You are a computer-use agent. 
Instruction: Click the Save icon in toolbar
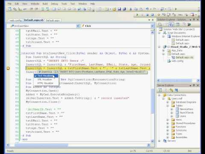coord(119,9)
